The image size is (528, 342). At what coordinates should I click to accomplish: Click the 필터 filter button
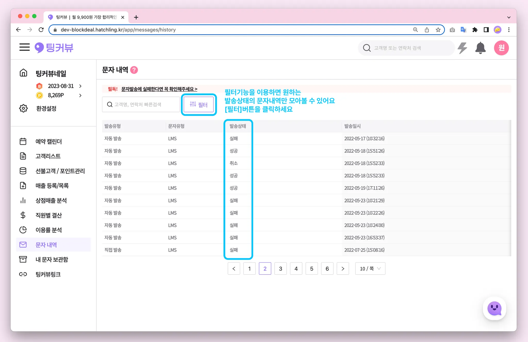[199, 105]
